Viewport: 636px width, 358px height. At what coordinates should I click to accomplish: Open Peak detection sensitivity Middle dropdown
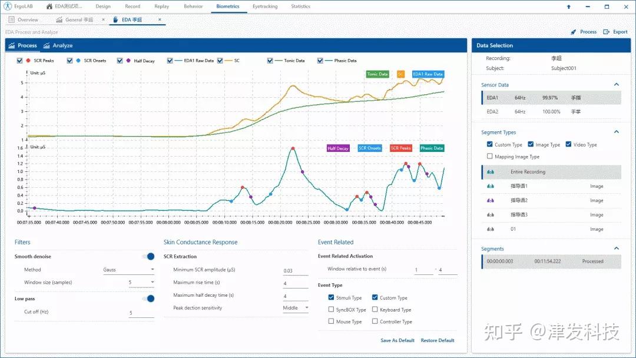point(295,308)
